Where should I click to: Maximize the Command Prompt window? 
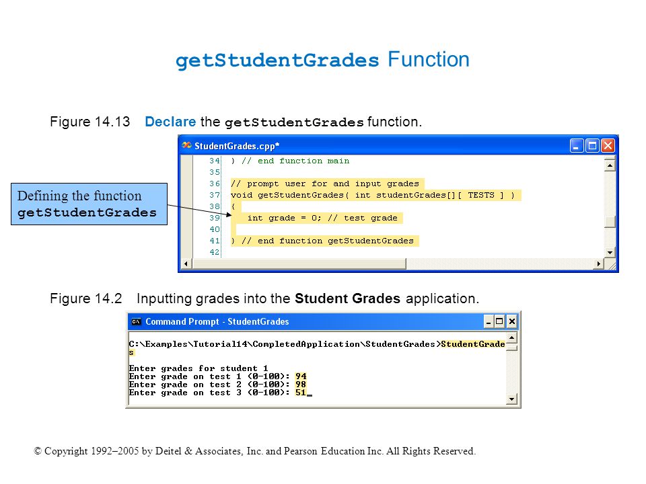click(x=499, y=321)
